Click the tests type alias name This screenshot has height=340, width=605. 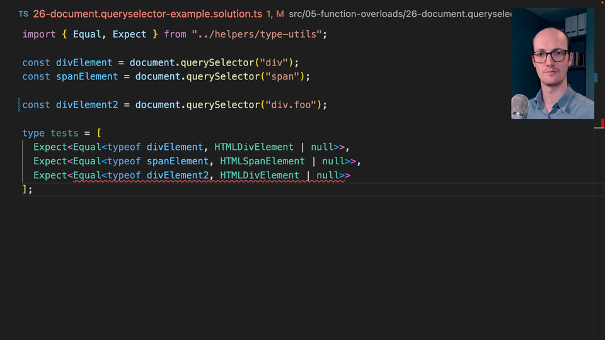coord(64,133)
